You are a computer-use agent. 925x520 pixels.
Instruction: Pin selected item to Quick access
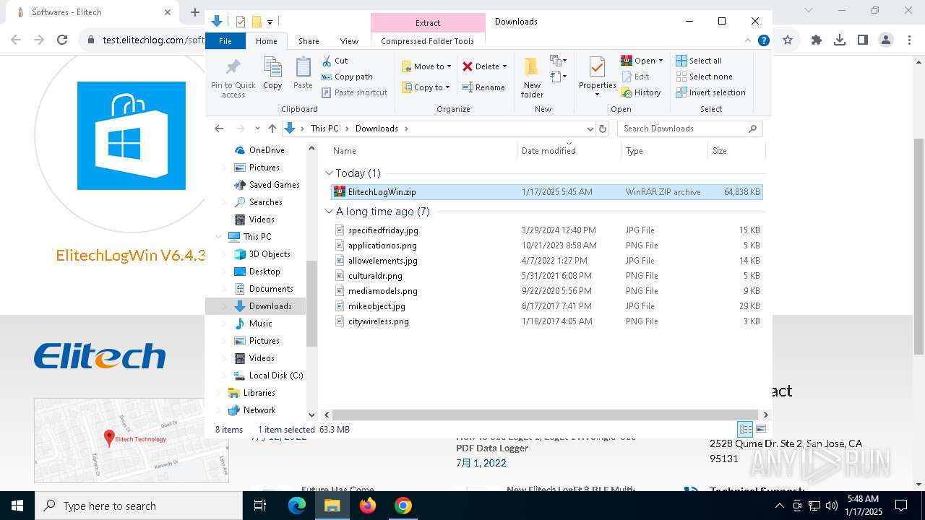click(x=233, y=78)
